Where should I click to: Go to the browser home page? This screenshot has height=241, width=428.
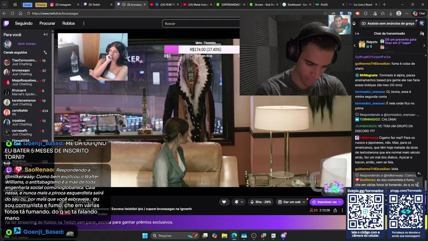(x=20, y=13)
